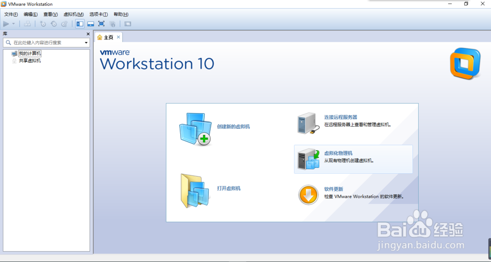Image resolution: width=491 pixels, height=262 pixels.
Task: Click the 连接远程服务器 link
Action: [x=341, y=117]
